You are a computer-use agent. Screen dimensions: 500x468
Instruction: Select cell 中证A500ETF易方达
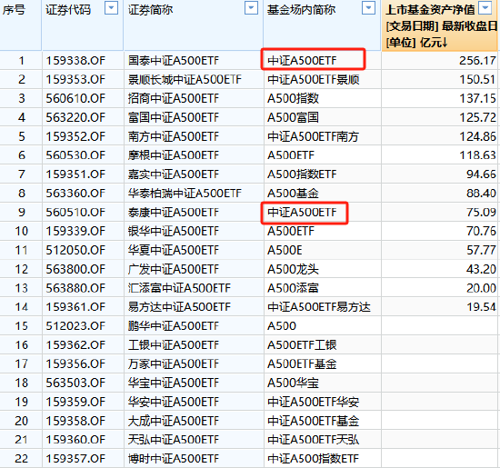[x=323, y=307]
